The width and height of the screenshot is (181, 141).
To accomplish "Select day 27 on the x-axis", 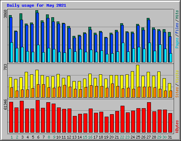I will tap(148, 137).
